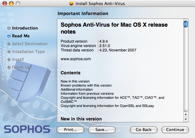This screenshot has width=195, height=138.
Task: Click the Introduction step bullet icon
Action: (x=9, y=28)
